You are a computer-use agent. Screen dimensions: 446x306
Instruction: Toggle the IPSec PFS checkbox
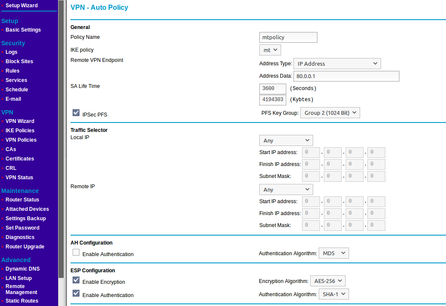tap(76, 113)
